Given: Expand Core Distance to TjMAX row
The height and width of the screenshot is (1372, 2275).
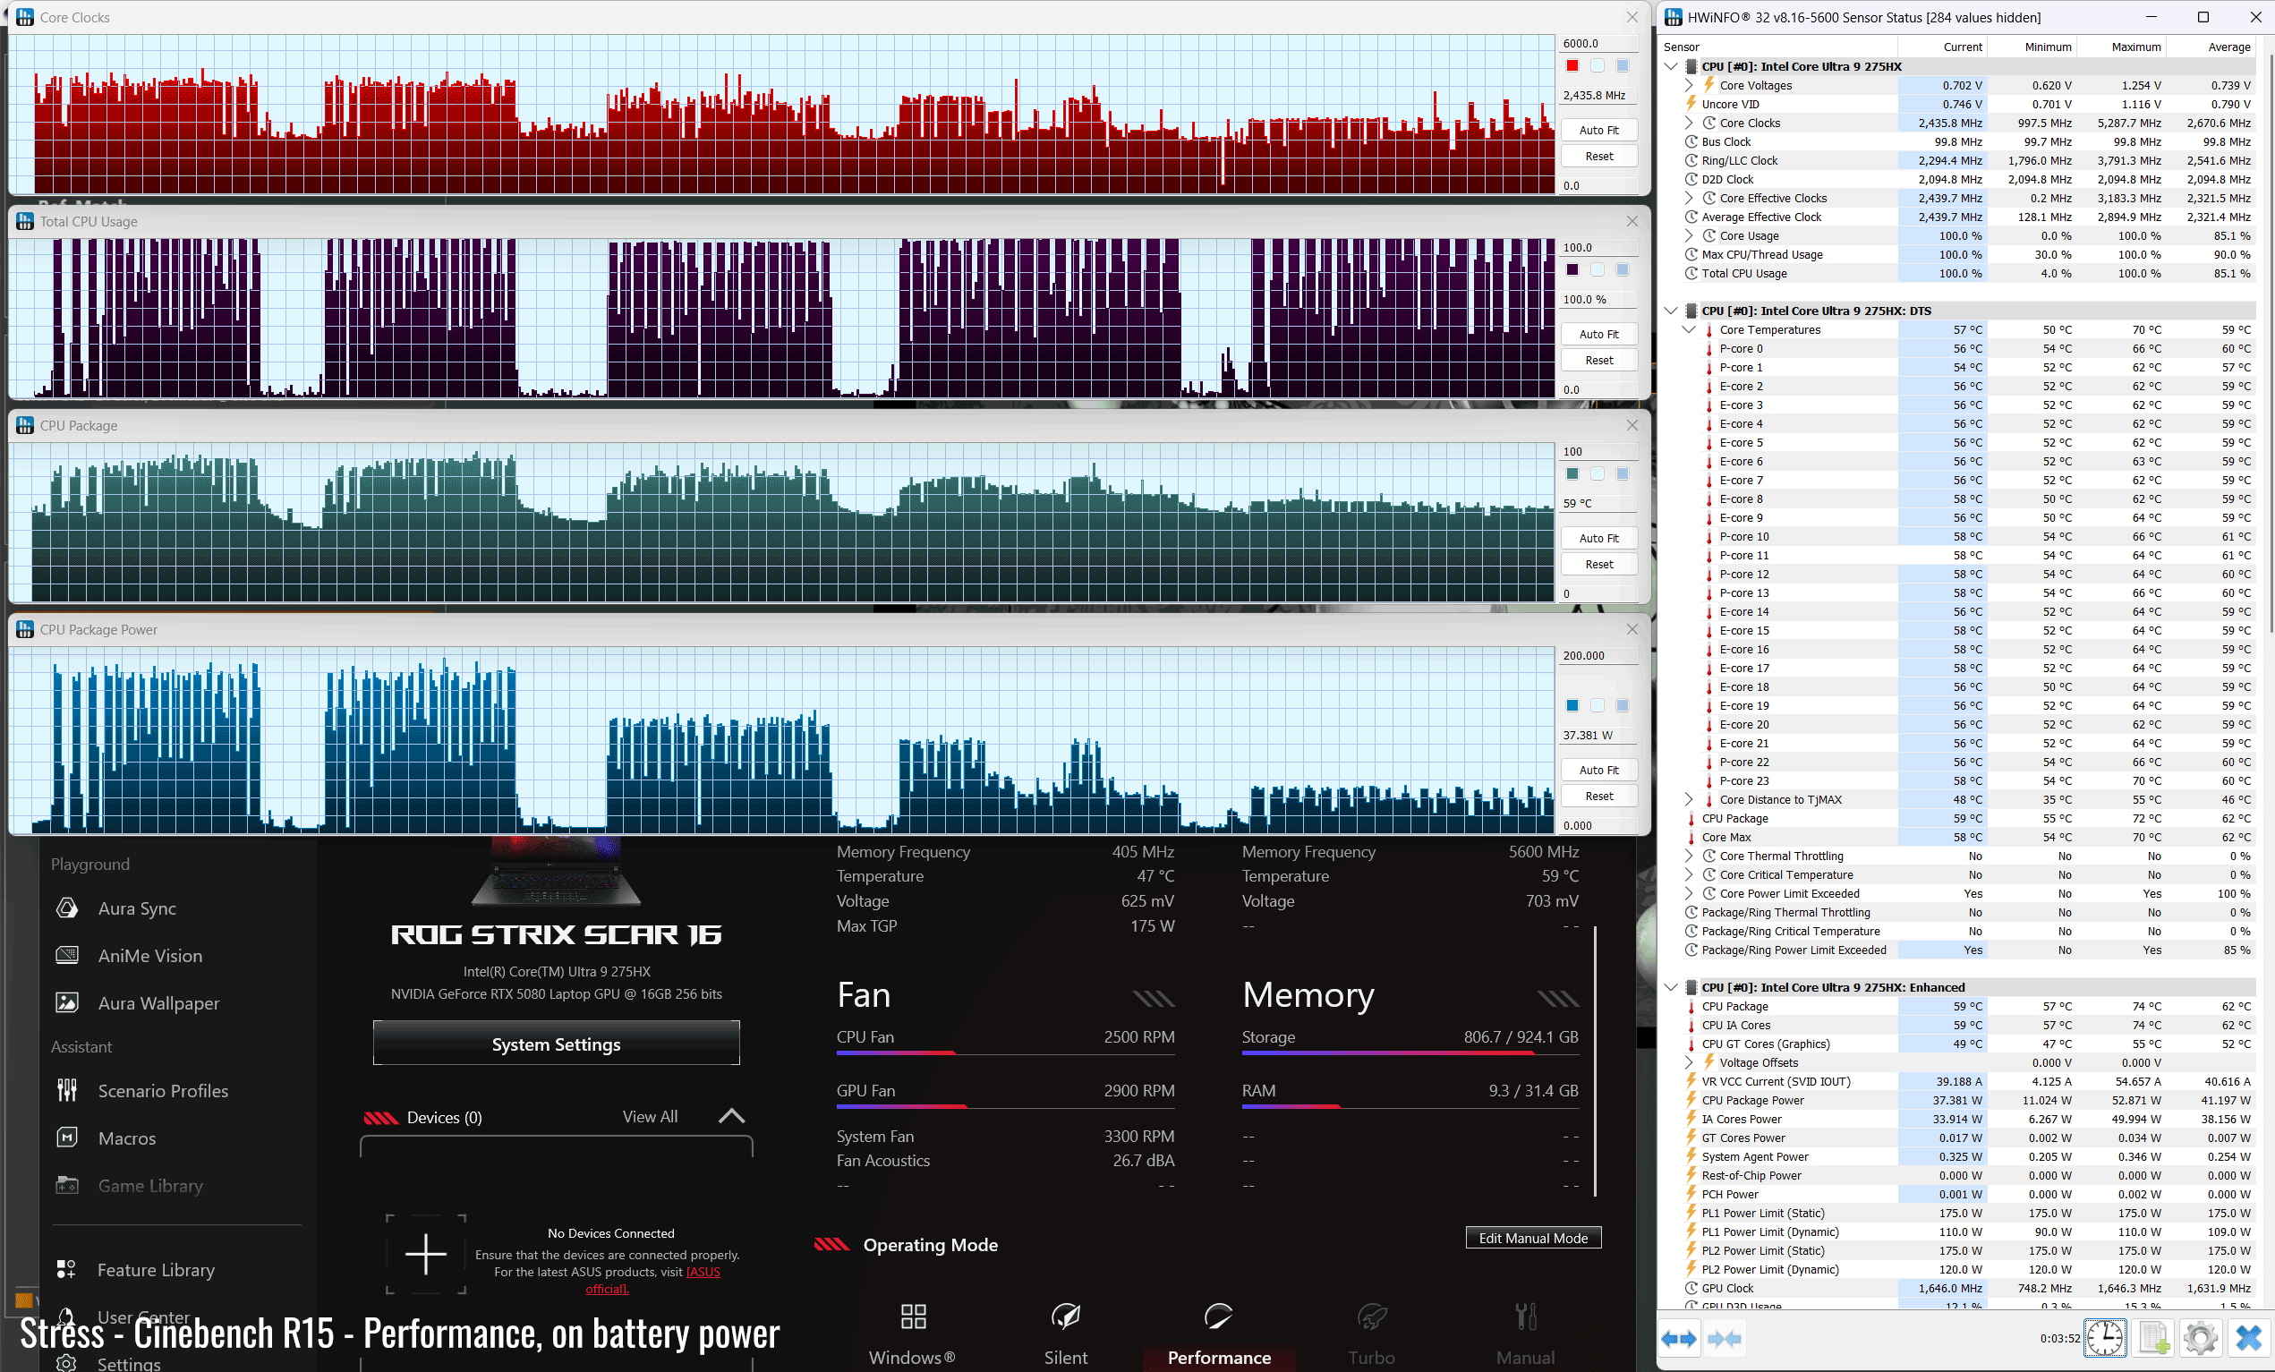Looking at the screenshot, I should (x=1689, y=799).
